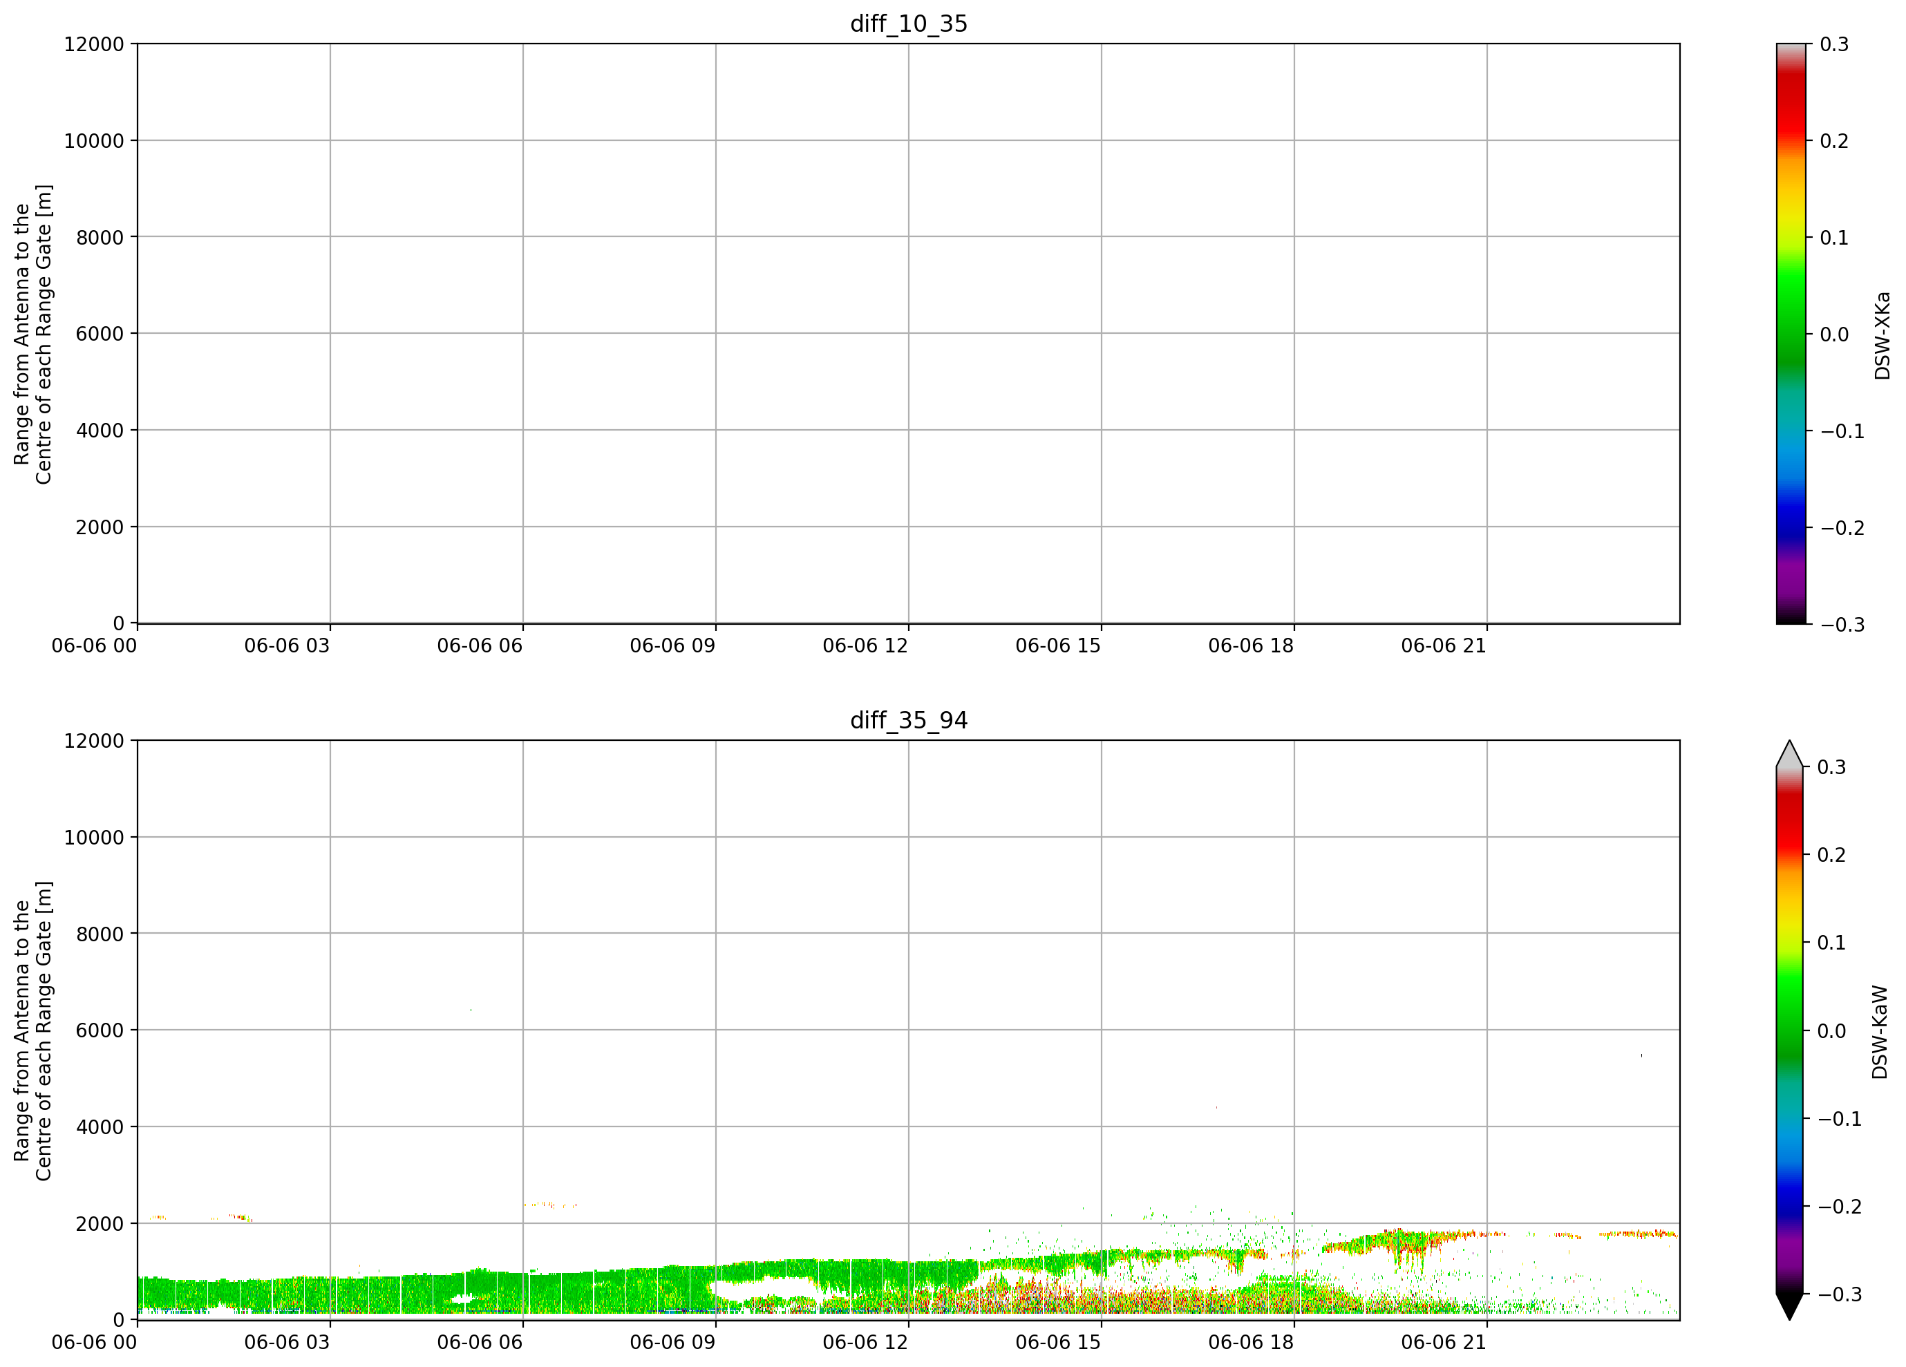Image resolution: width=1906 pixels, height=1367 pixels.
Task: Click the 10000 y-tick in diff_10_35 plot
Action: 94,140
